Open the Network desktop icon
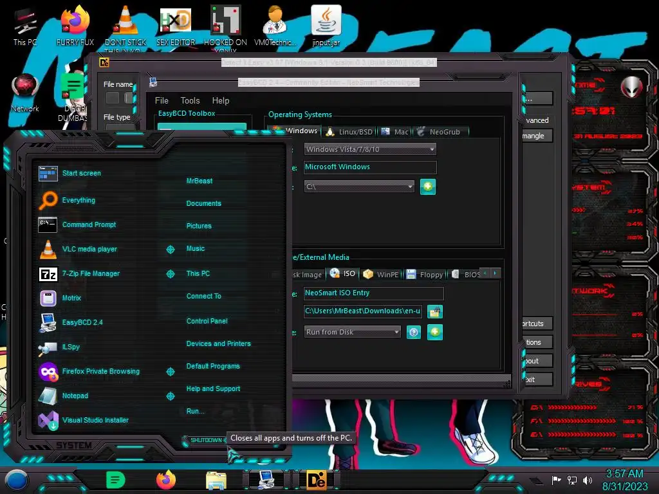Viewport: 659px width, 494px height. pyautogui.click(x=25, y=93)
